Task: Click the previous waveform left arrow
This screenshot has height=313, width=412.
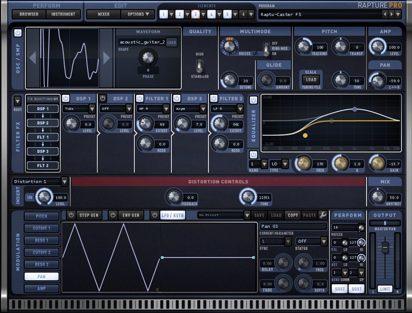Action: [x=32, y=58]
